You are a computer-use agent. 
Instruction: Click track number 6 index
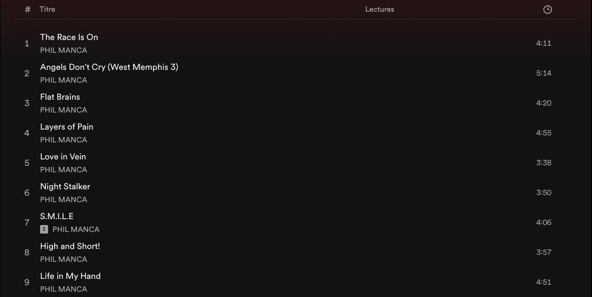[27, 193]
